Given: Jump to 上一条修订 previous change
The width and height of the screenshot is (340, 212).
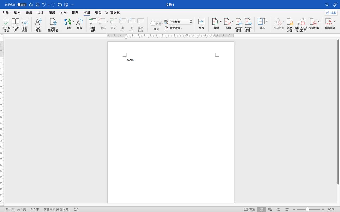Looking at the screenshot, I should [x=239, y=25].
